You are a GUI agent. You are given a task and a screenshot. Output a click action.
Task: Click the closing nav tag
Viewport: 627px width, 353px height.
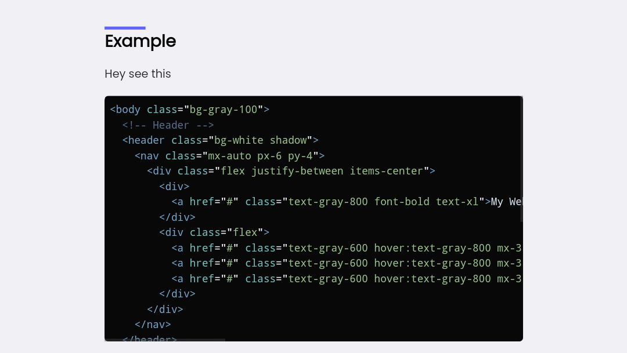(153, 325)
